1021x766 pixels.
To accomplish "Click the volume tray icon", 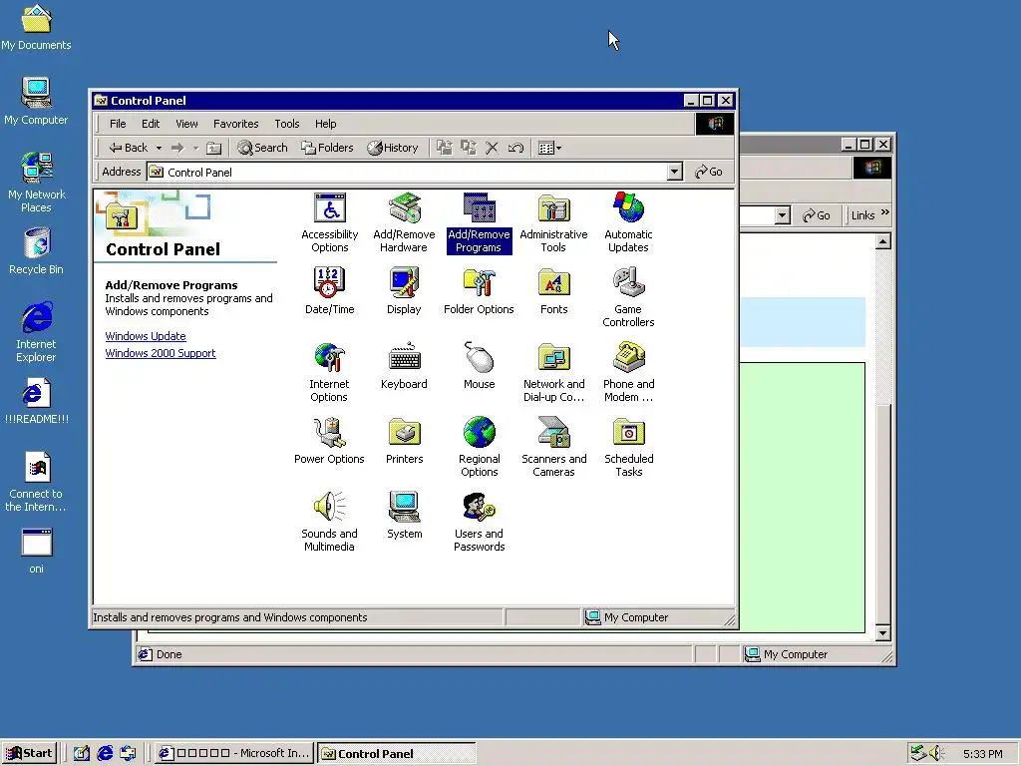I will coord(936,754).
